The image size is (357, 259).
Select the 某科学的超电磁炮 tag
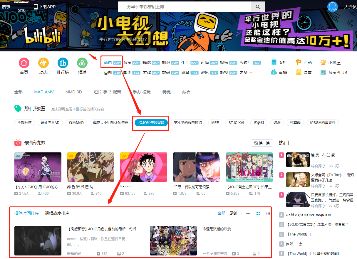pos(188,123)
